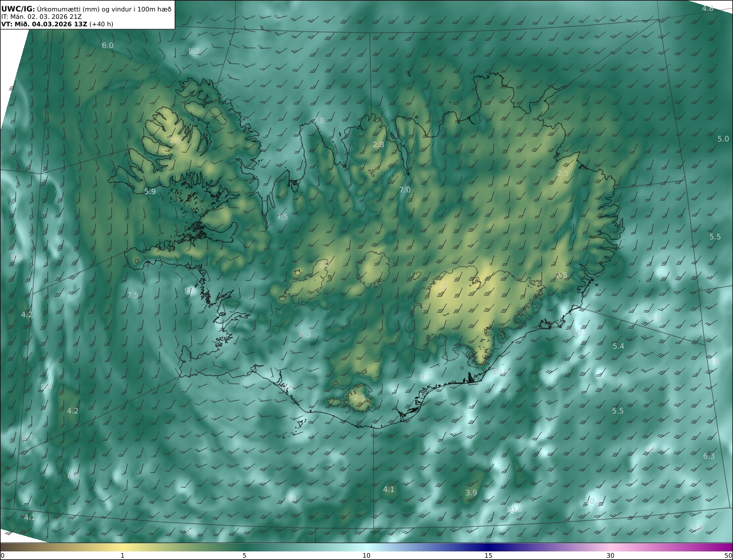Click the 2.8 value label
Image resolution: width=733 pixels, height=560 pixels.
pyautogui.click(x=379, y=144)
